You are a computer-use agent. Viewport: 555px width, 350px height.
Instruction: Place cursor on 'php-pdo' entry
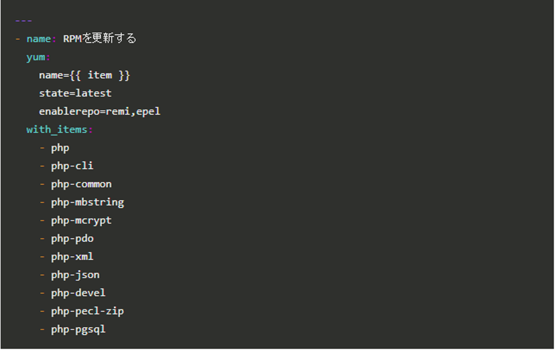pos(72,239)
